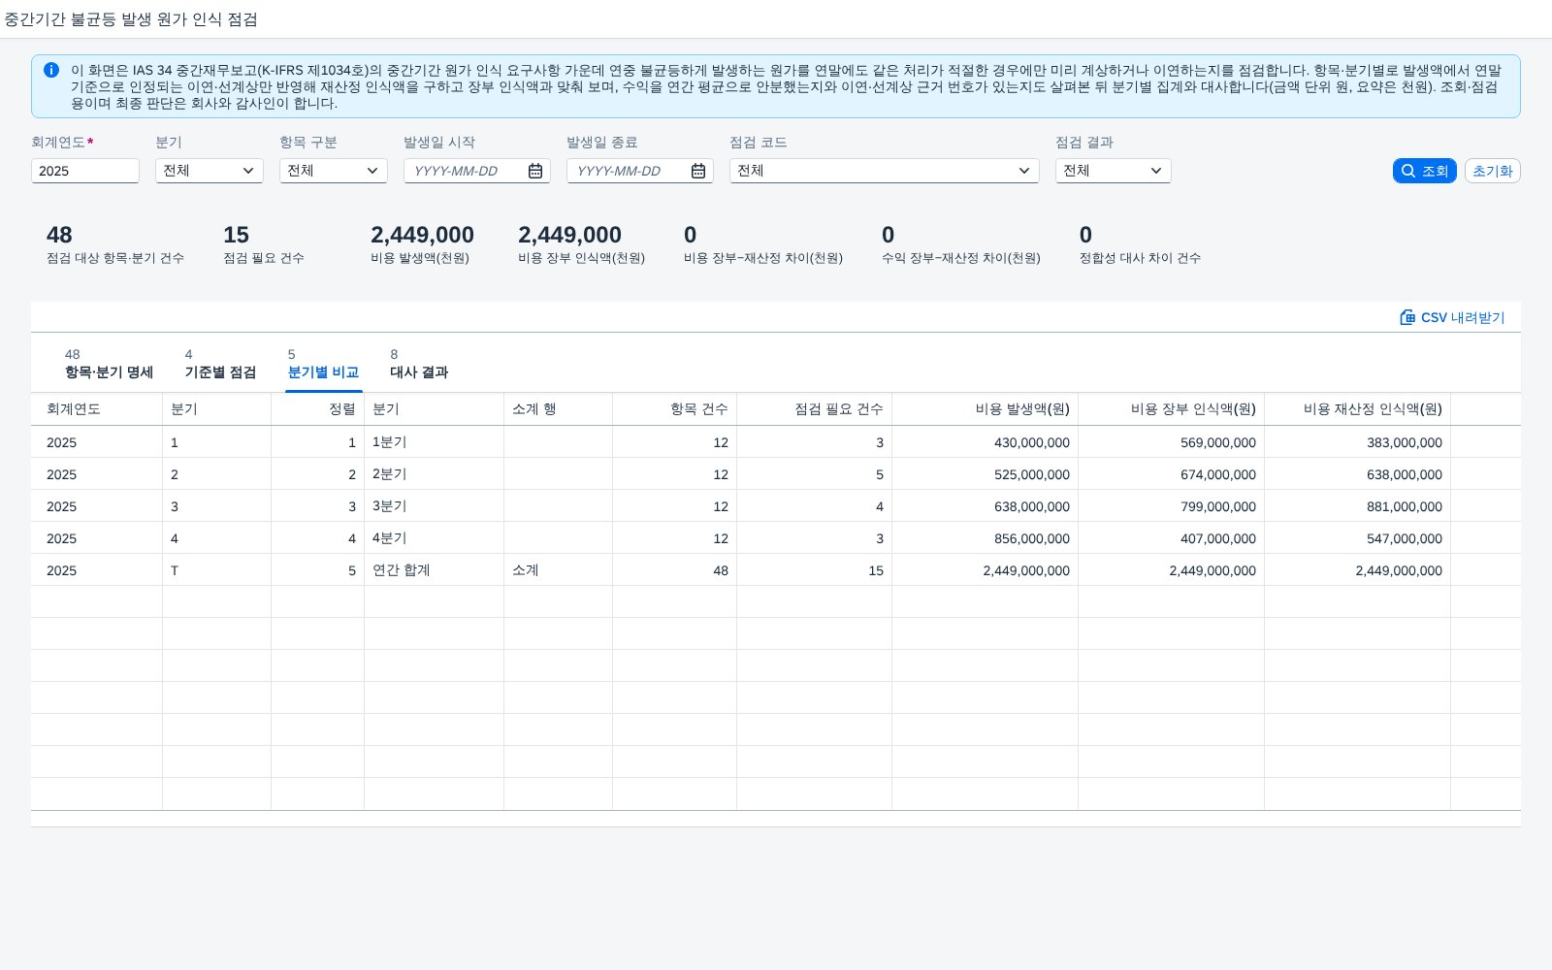The height and width of the screenshot is (970, 1552).
Task: Open the 점검 코드 dropdown
Action: (885, 171)
